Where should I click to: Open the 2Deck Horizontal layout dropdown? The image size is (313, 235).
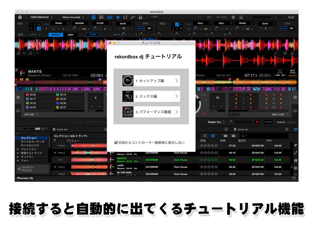[x=73, y=17]
